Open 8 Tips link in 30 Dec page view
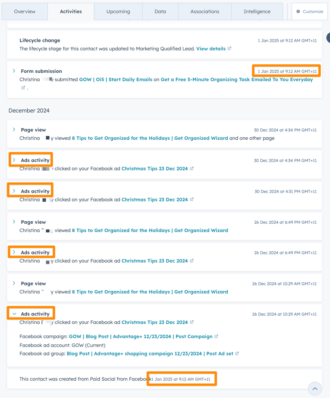 pos(150,138)
